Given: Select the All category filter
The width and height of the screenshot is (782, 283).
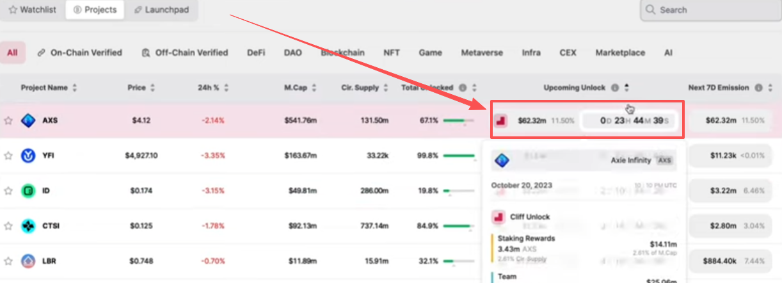Looking at the screenshot, I should tap(12, 53).
